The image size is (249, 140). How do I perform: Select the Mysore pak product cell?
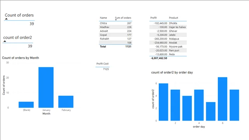click(175, 47)
